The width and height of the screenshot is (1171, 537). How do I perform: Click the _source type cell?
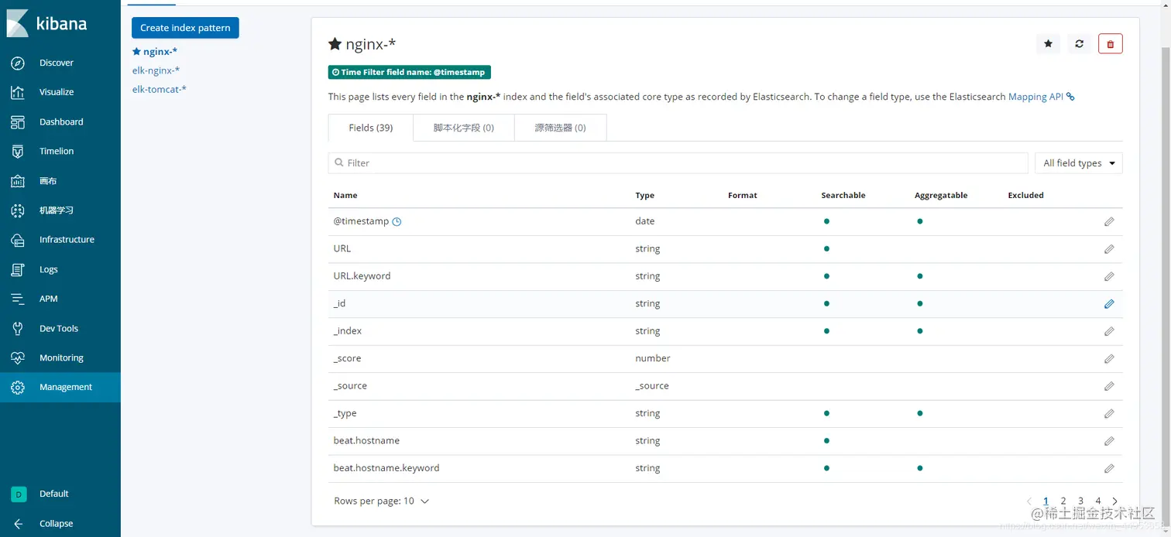click(x=651, y=386)
